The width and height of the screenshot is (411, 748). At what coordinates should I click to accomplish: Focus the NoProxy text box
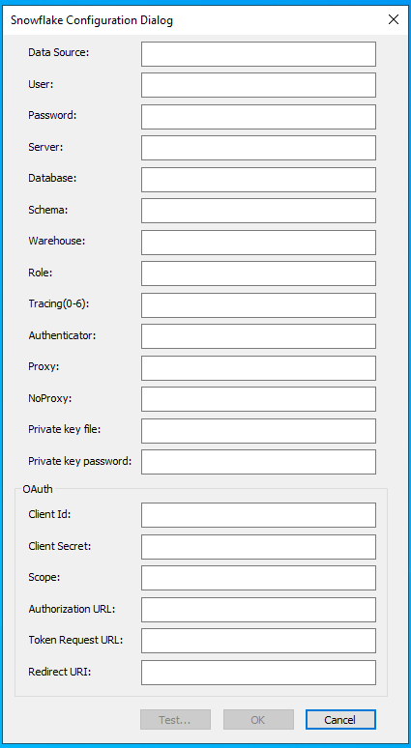258,399
